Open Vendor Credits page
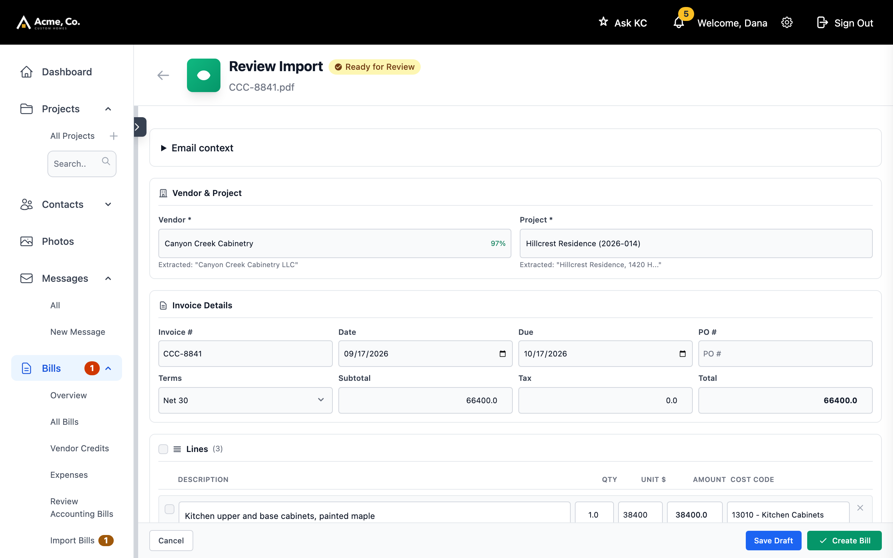The height and width of the screenshot is (558, 893). [x=79, y=448]
